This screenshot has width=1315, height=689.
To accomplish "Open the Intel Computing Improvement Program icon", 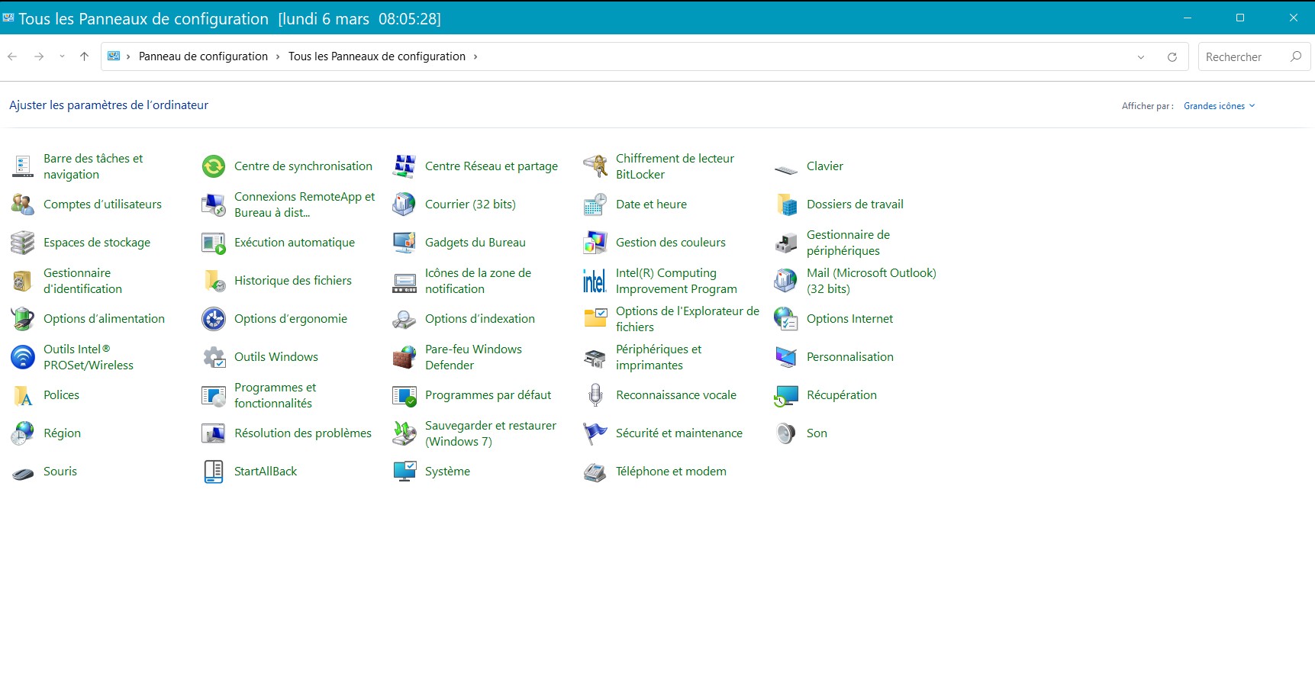I will click(595, 281).
